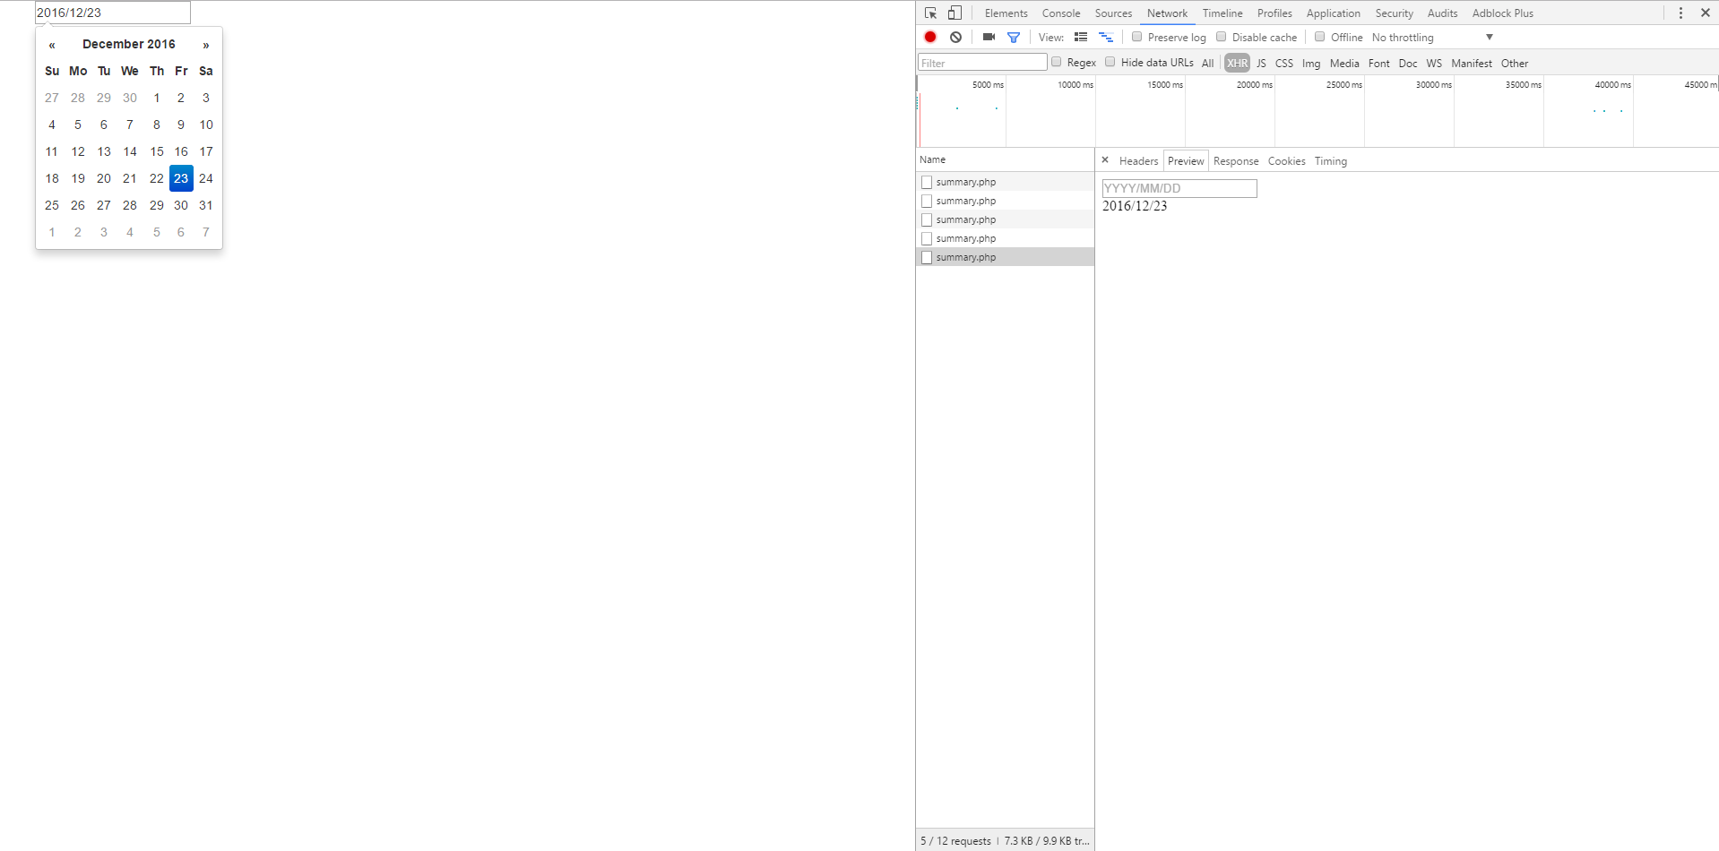Image resolution: width=1719 pixels, height=851 pixels.
Task: Click the capture screenshots camera icon
Action: 989,38
